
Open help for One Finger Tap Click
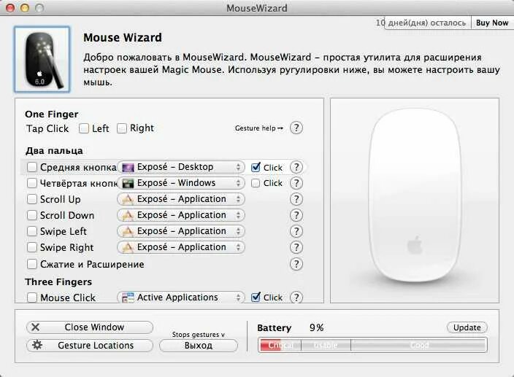pyautogui.click(x=296, y=128)
